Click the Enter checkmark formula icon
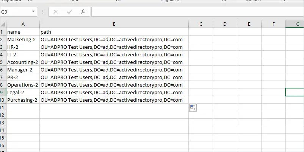This screenshot has width=304, height=152. [69, 12]
